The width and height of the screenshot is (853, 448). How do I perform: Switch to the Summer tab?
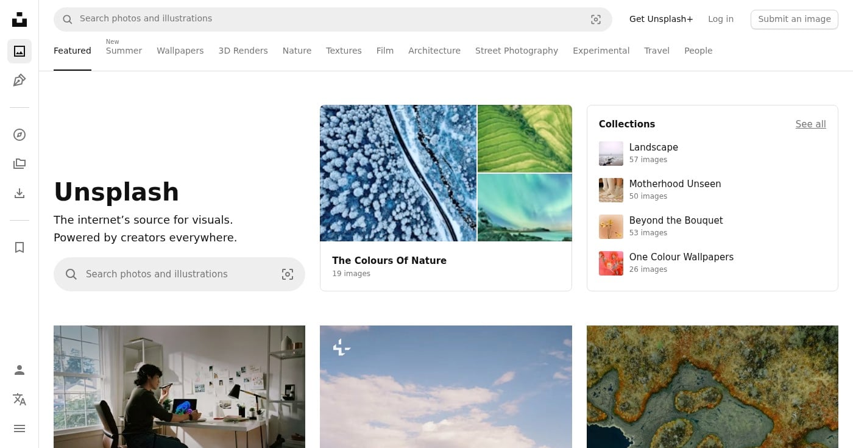pyautogui.click(x=124, y=51)
